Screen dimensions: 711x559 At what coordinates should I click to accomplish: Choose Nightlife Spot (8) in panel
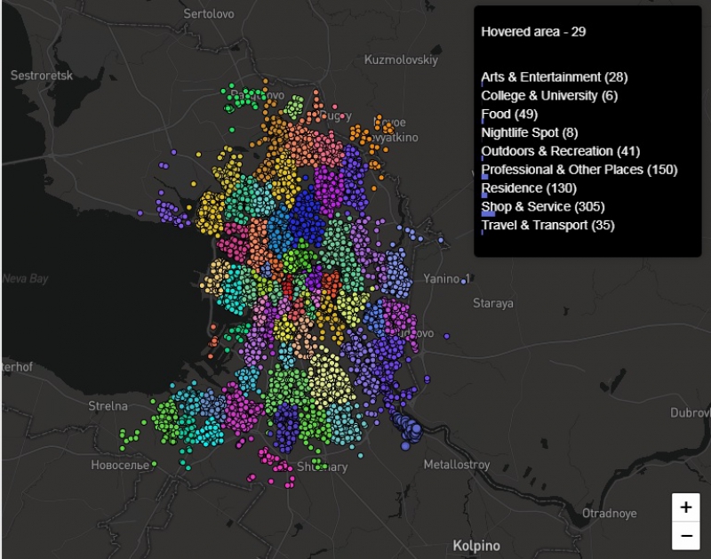click(529, 133)
